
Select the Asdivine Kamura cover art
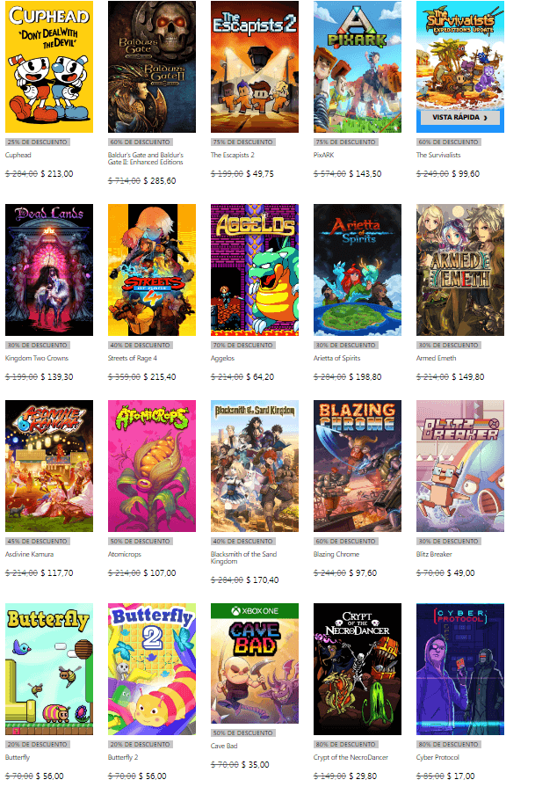click(x=49, y=466)
